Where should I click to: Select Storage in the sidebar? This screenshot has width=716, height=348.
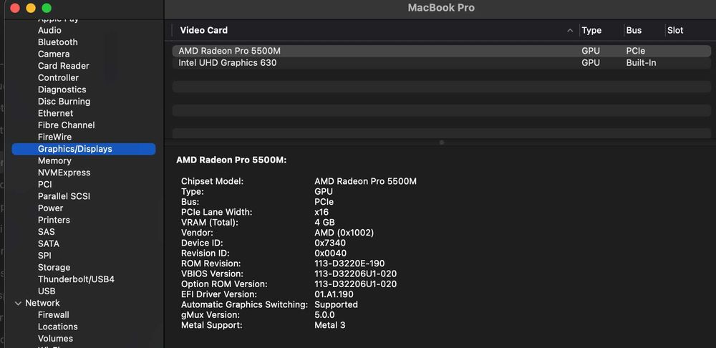pos(54,268)
